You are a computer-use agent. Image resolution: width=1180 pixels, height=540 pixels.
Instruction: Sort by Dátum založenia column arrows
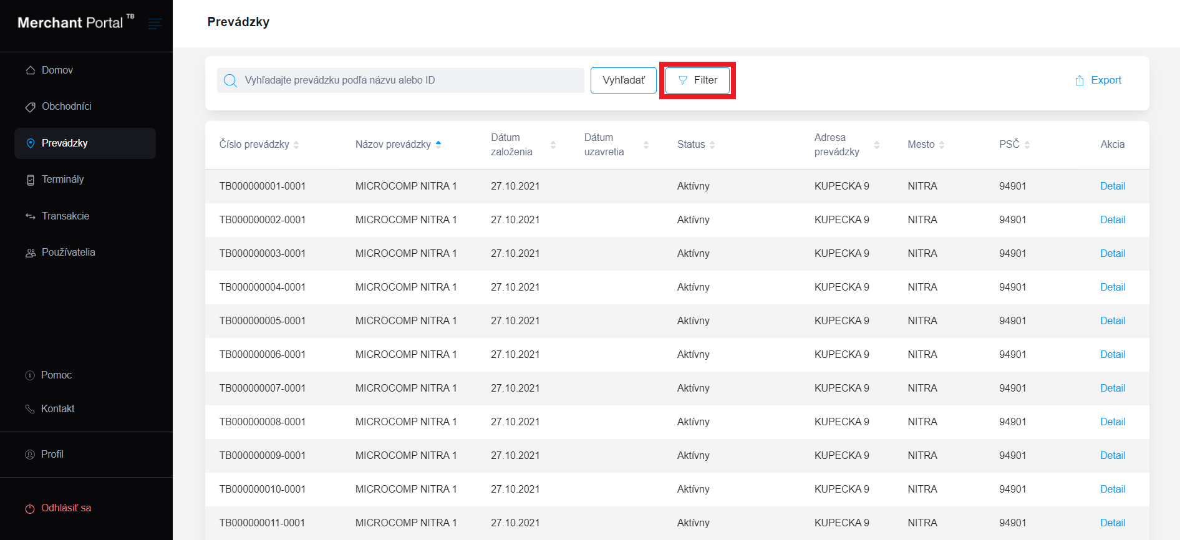click(x=553, y=145)
